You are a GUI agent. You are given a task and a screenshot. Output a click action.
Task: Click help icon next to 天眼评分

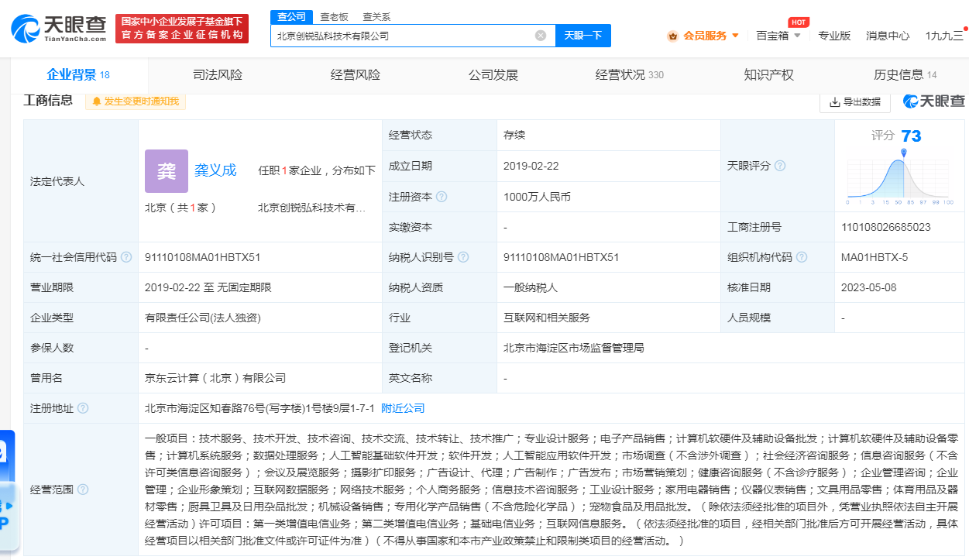pos(780,166)
